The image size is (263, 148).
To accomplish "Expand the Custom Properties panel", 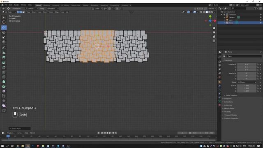I will tap(231, 118).
